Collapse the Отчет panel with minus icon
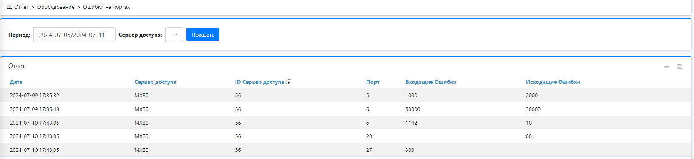 667,67
